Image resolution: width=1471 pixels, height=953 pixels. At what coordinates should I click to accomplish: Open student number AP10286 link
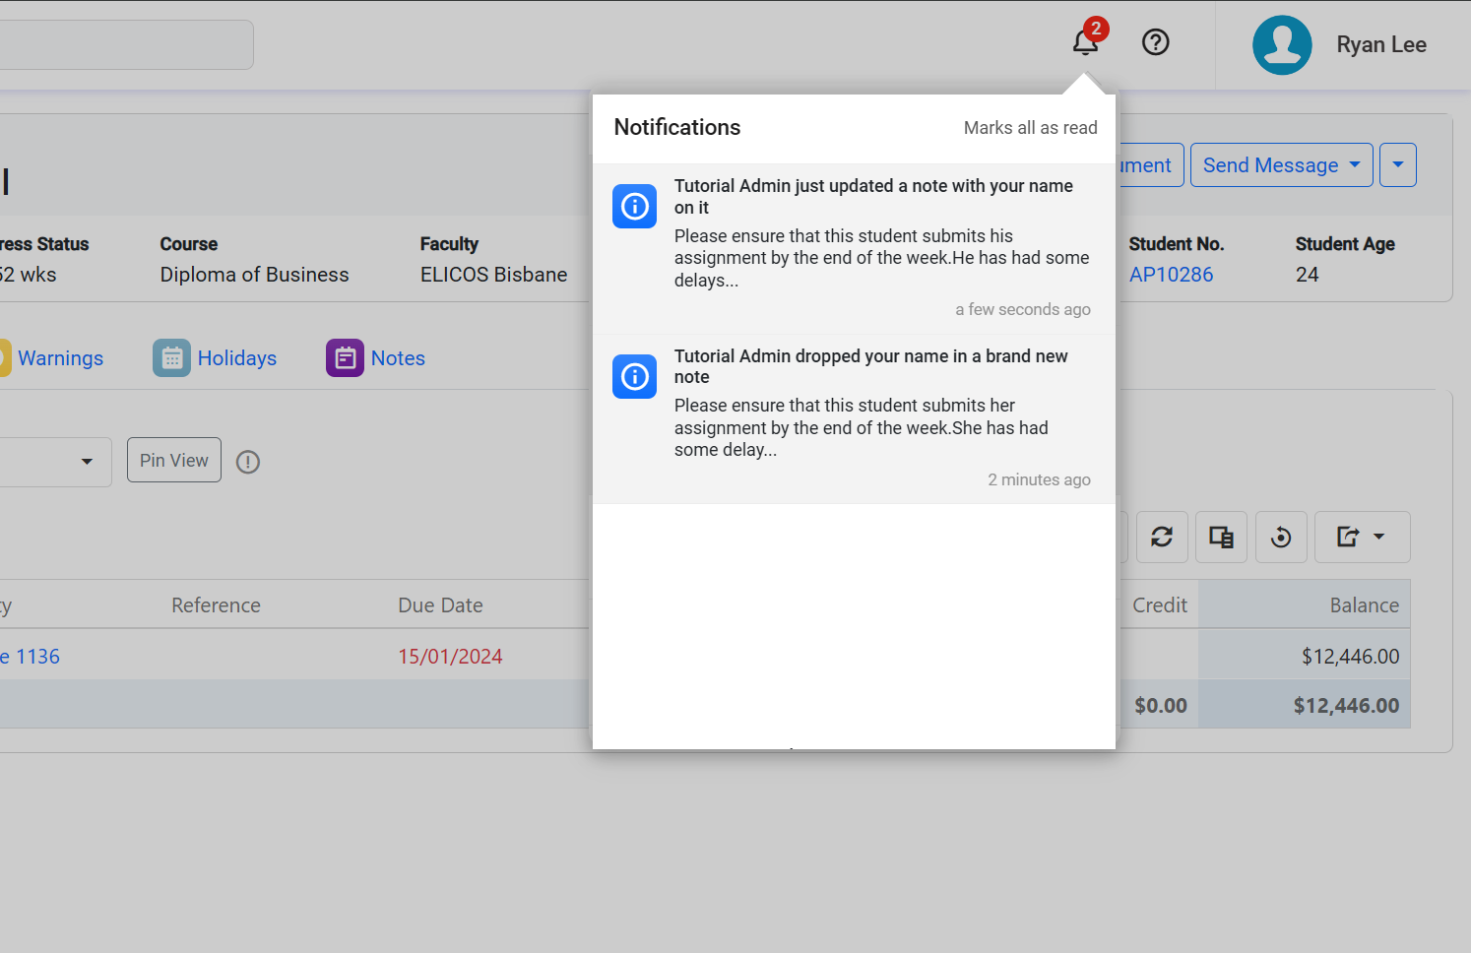click(x=1171, y=275)
